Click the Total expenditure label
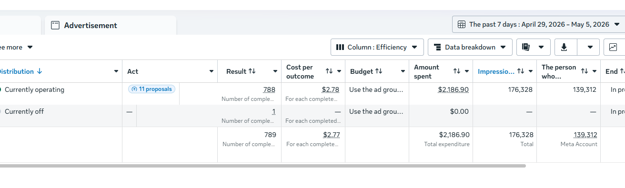Image resolution: width=625 pixels, height=188 pixels. 447,144
